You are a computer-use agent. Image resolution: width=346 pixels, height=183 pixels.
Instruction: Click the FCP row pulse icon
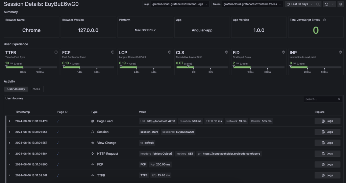coord(93,164)
